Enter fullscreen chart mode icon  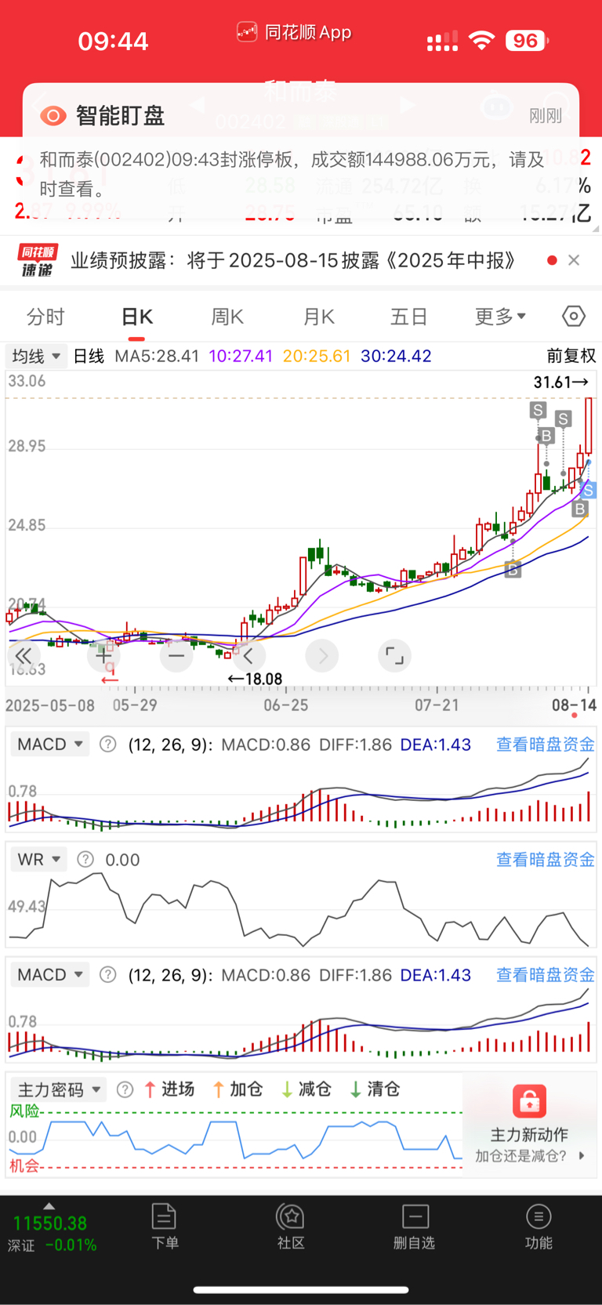click(x=394, y=656)
